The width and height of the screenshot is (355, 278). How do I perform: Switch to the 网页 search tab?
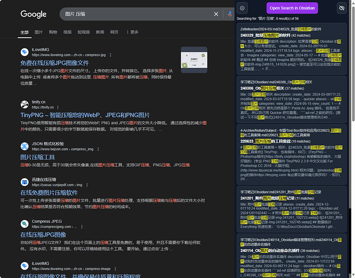(114, 32)
